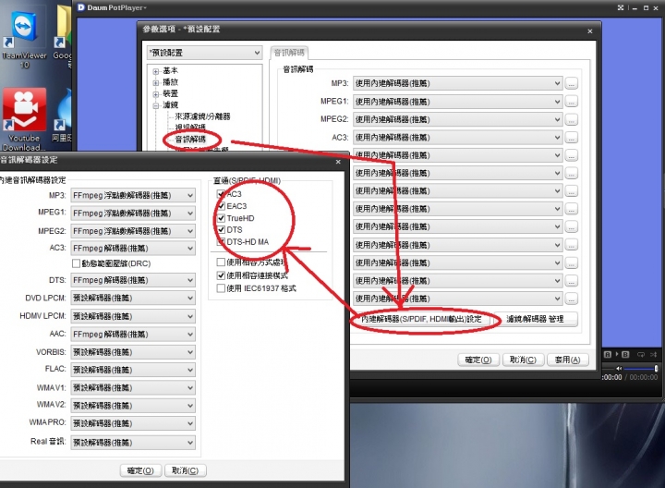Select 音訊解碼 in the preferences tree
This screenshot has height=488, width=665.
point(190,140)
